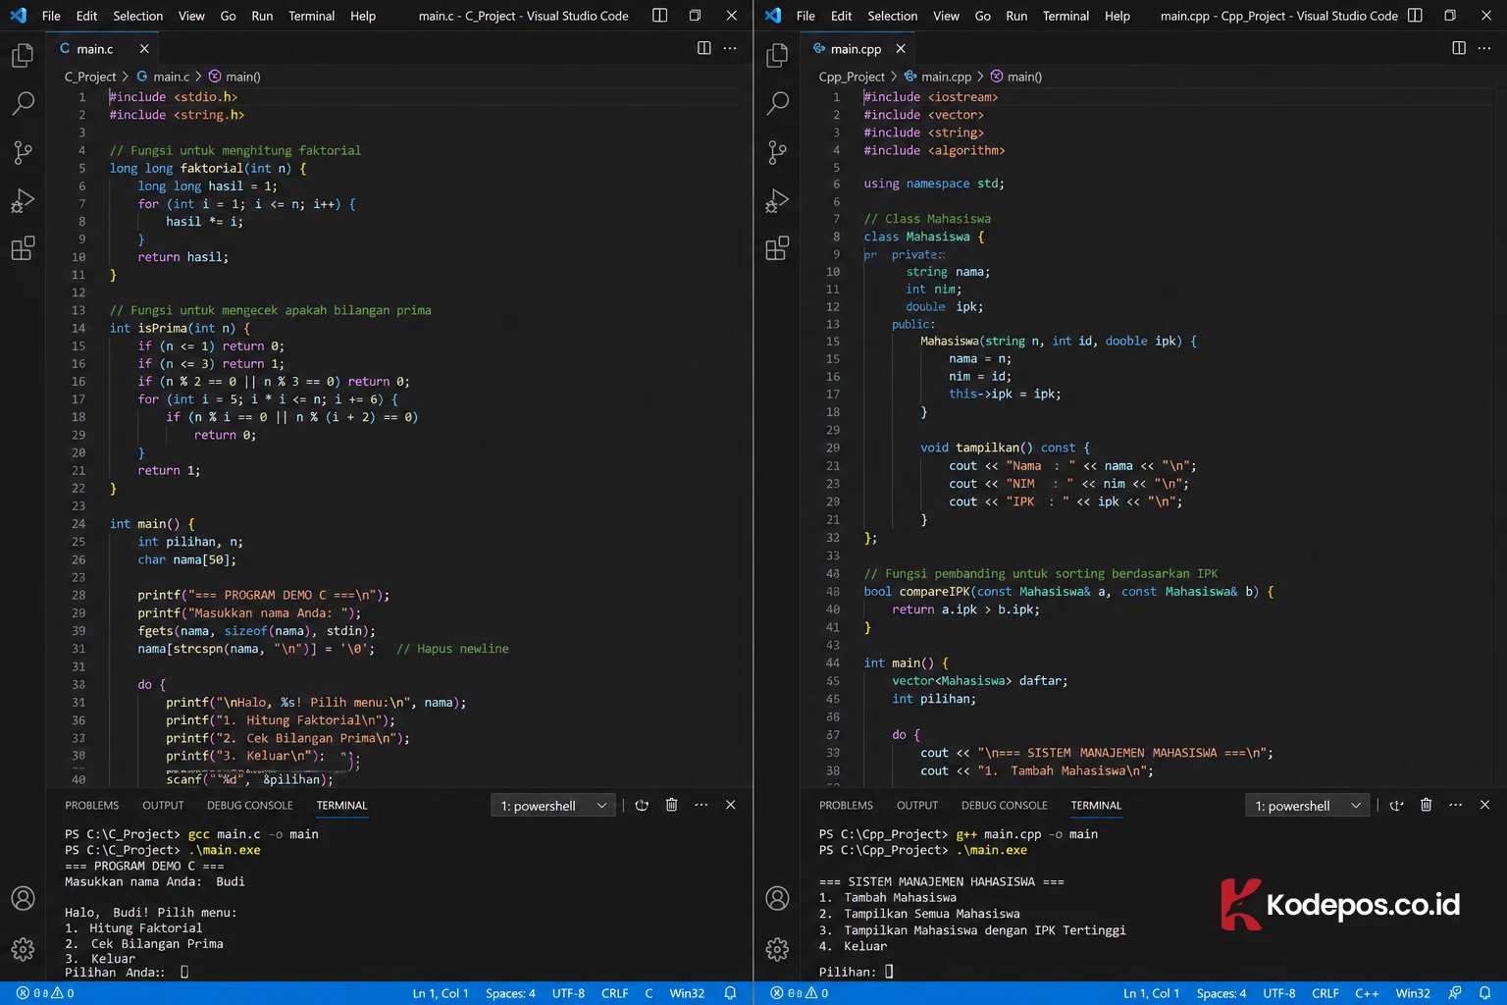The width and height of the screenshot is (1507, 1005).
Task: Click UTF-8 encoding in left status bar
Action: [568, 993]
